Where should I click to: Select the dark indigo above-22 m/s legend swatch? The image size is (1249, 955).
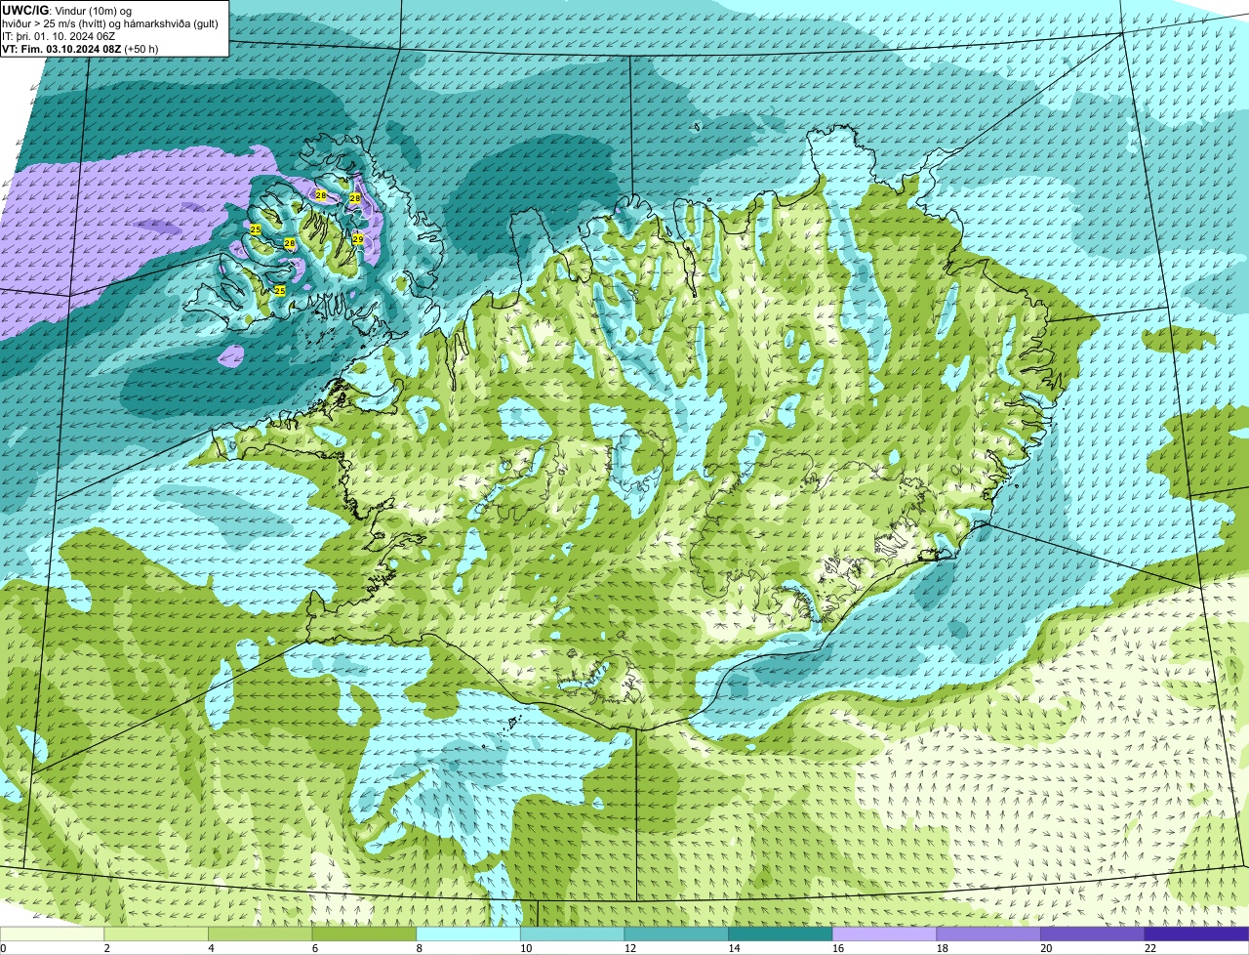(x=1196, y=934)
